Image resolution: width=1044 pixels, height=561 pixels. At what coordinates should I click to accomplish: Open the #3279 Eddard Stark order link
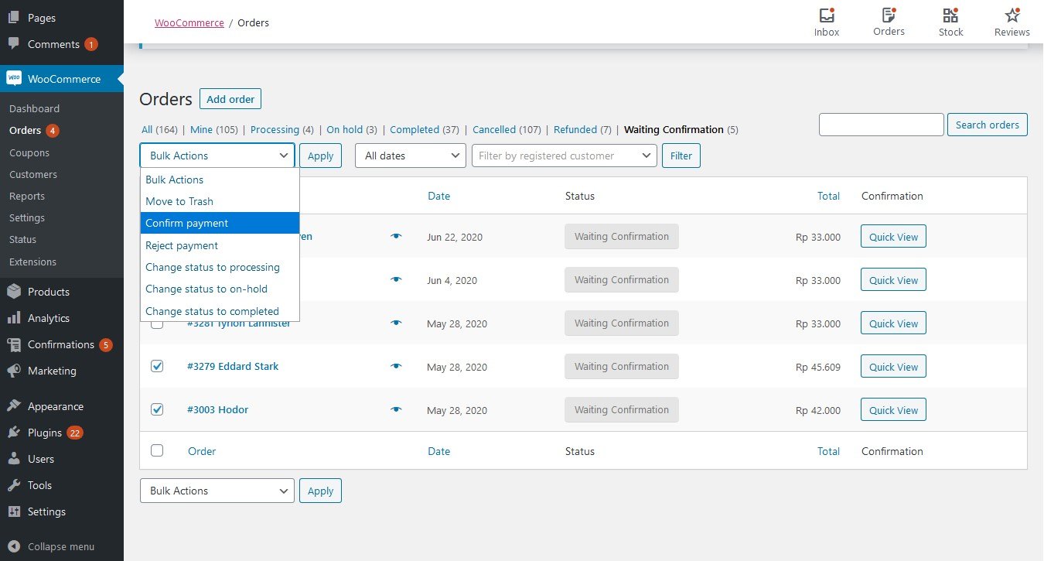click(233, 366)
